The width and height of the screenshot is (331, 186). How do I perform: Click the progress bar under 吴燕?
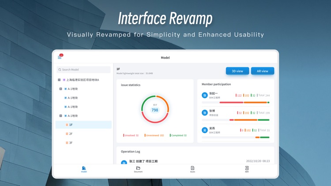point(236,137)
